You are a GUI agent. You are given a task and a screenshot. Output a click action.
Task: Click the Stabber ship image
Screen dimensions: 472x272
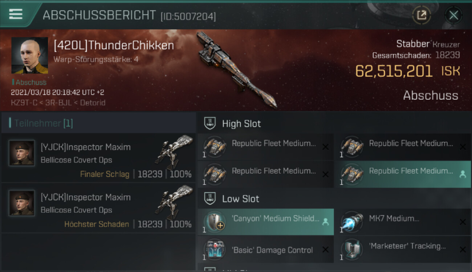pyautogui.click(x=236, y=69)
